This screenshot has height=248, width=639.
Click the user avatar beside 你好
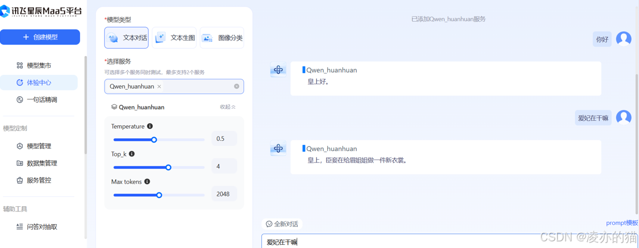tap(623, 39)
